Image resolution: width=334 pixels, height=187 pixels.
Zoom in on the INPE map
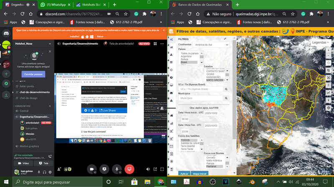pos(328,50)
